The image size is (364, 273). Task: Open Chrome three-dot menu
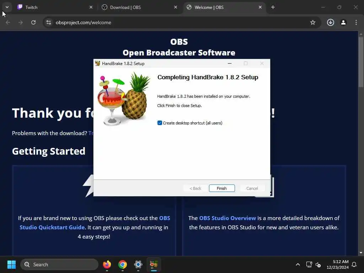(356, 22)
